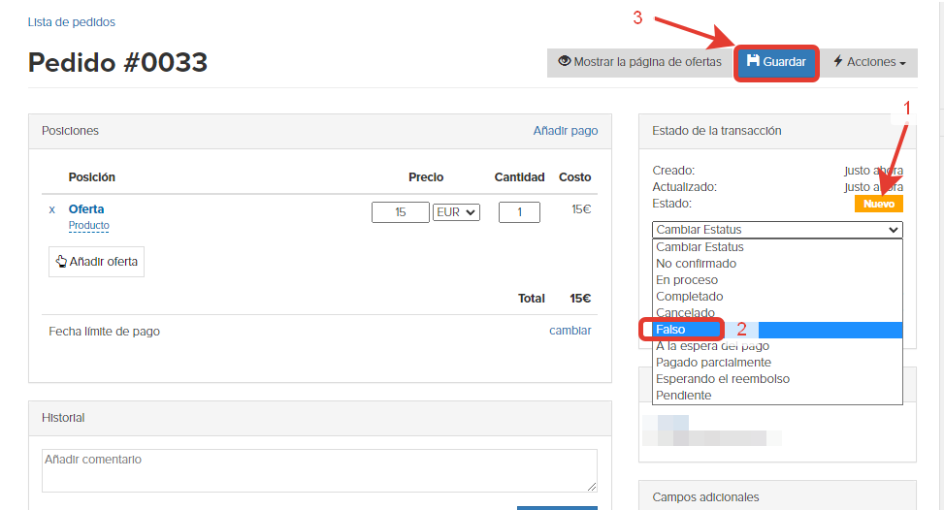The image size is (944, 510).
Task: Click the Producto dashed link
Action: tap(89, 226)
